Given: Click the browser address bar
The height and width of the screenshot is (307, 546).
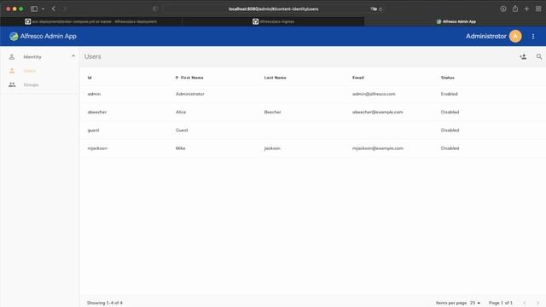Looking at the screenshot, I should click(273, 9).
